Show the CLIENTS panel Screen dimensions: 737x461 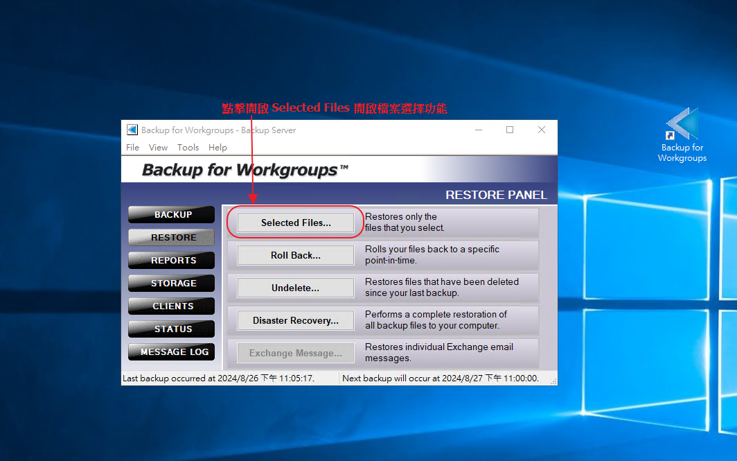[x=172, y=306]
